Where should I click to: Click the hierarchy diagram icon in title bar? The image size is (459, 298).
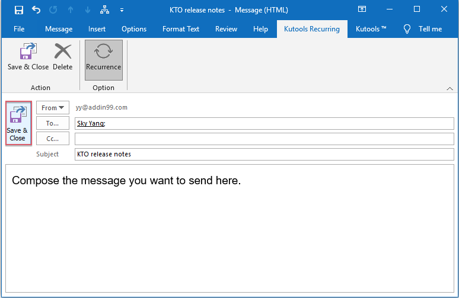point(104,10)
